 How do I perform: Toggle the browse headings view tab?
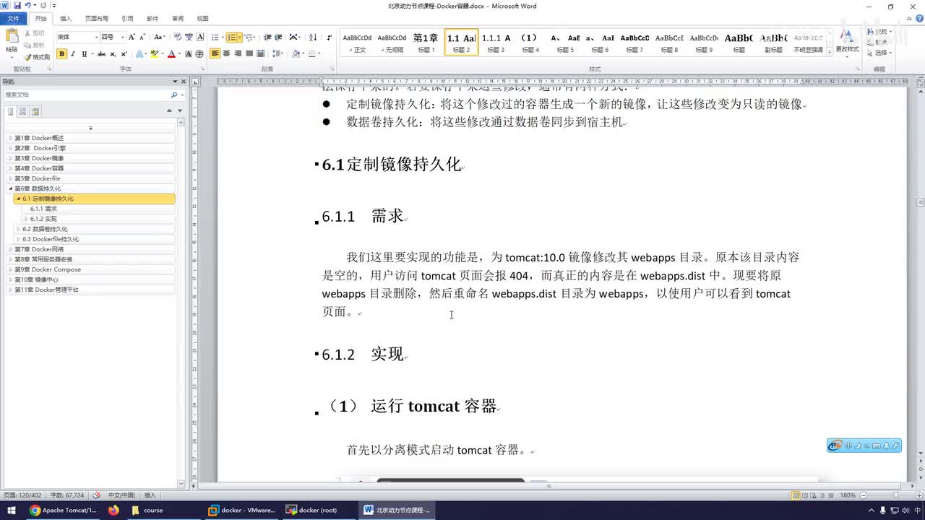[11, 111]
